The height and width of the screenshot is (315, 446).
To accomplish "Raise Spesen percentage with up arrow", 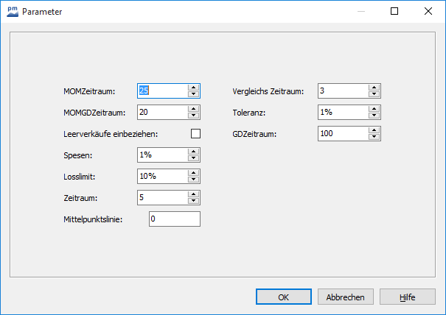I will tap(193, 151).
